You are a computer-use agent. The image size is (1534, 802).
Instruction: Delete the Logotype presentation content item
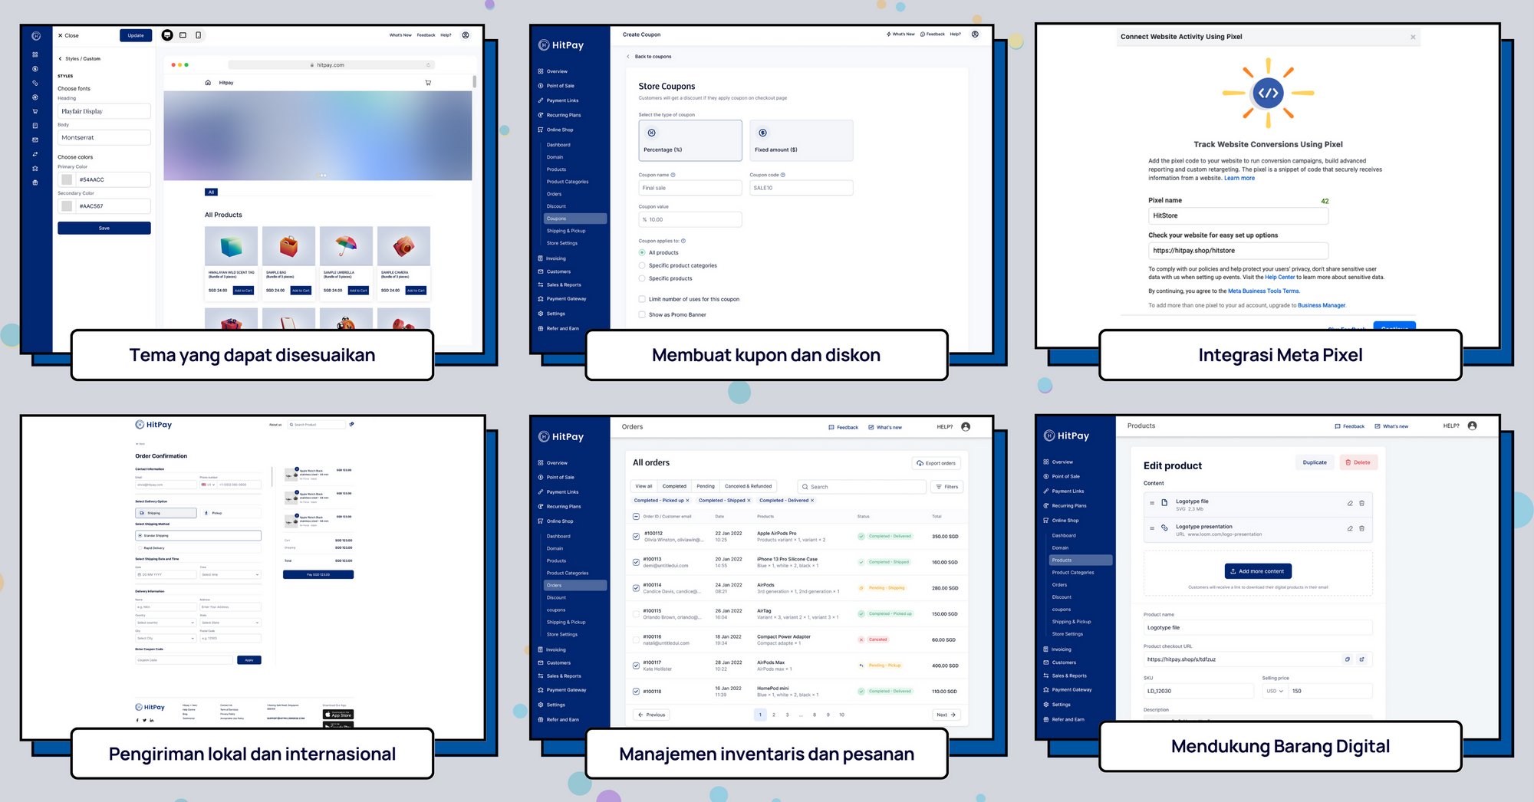1361,528
